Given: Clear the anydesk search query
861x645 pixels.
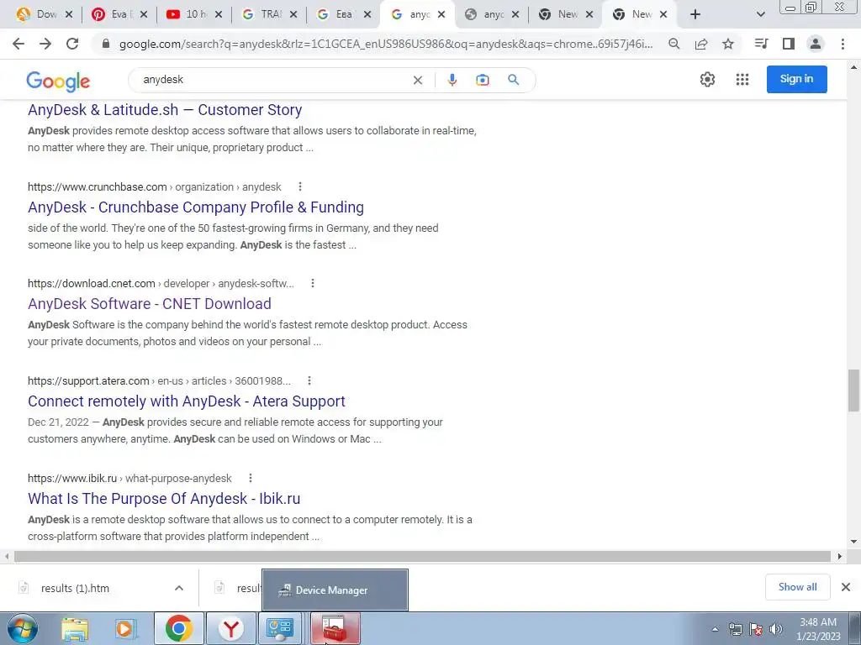Looking at the screenshot, I should point(418,80).
